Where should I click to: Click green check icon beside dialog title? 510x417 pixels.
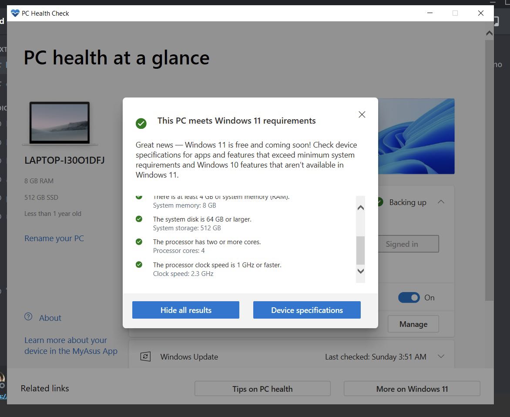tap(141, 123)
